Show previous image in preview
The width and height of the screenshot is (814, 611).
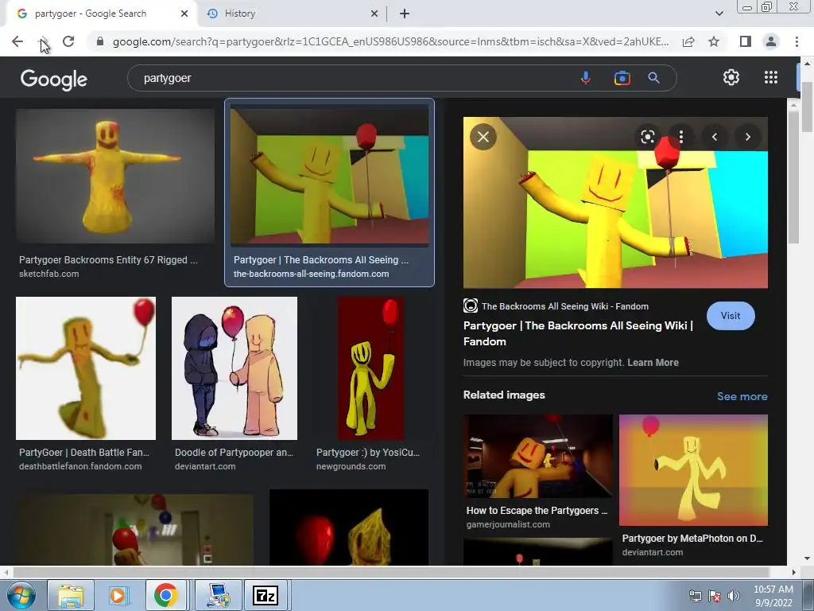[x=715, y=137]
